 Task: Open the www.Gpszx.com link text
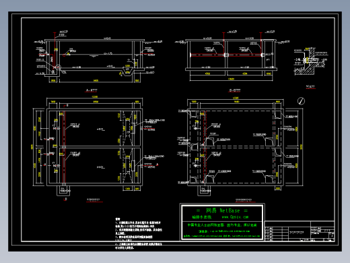click(235, 217)
